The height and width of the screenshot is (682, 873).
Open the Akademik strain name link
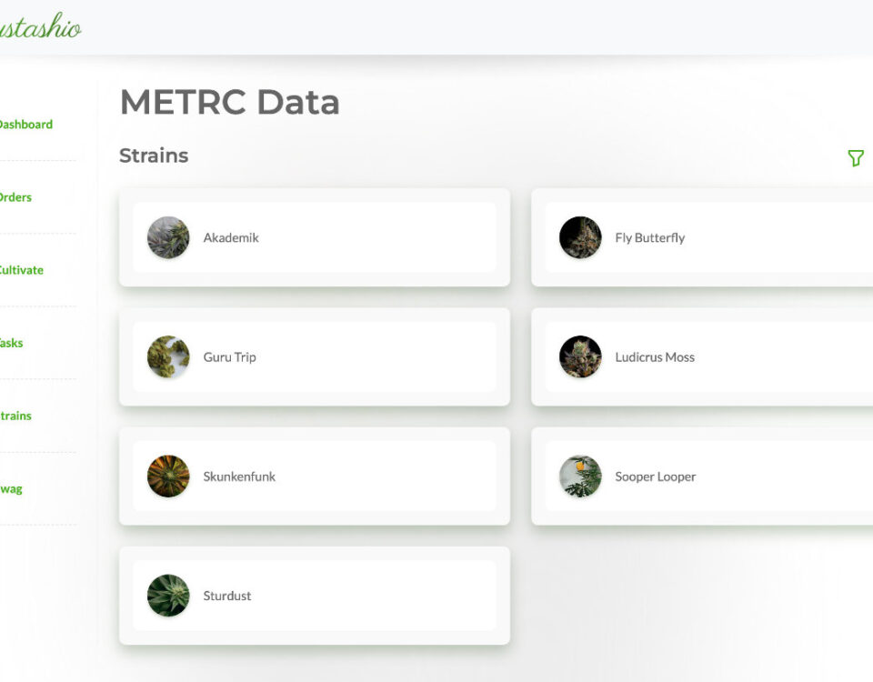[x=231, y=238]
